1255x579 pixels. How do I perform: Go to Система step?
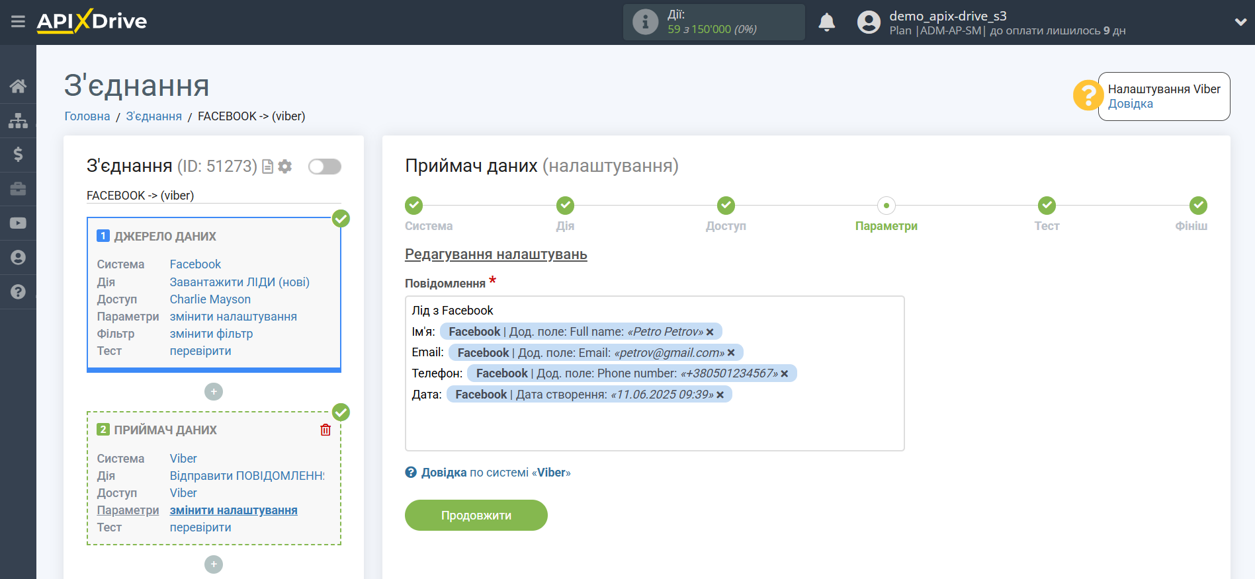click(x=414, y=206)
